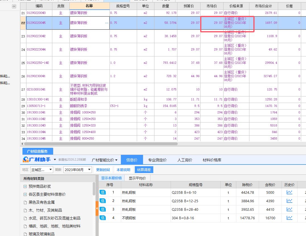
Task: Click 含税价 value 16700
Action: 270,218
